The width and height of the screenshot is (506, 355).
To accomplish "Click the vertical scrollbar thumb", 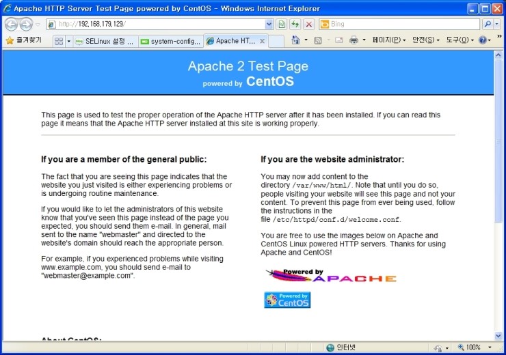I will click(x=498, y=142).
